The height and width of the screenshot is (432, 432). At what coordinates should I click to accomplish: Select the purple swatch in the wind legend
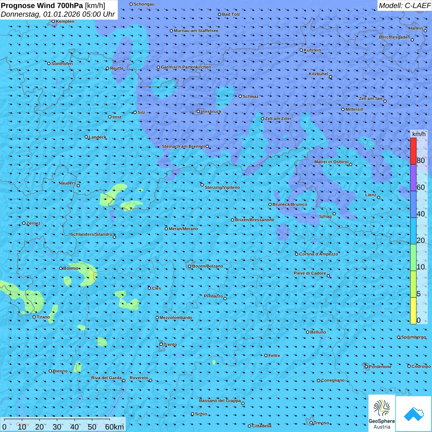click(x=413, y=178)
